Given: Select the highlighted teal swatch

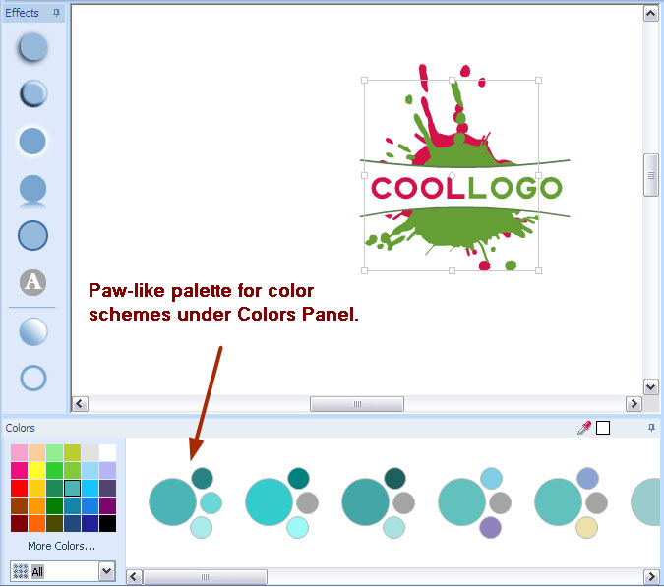Looking at the screenshot, I should 73,488.
